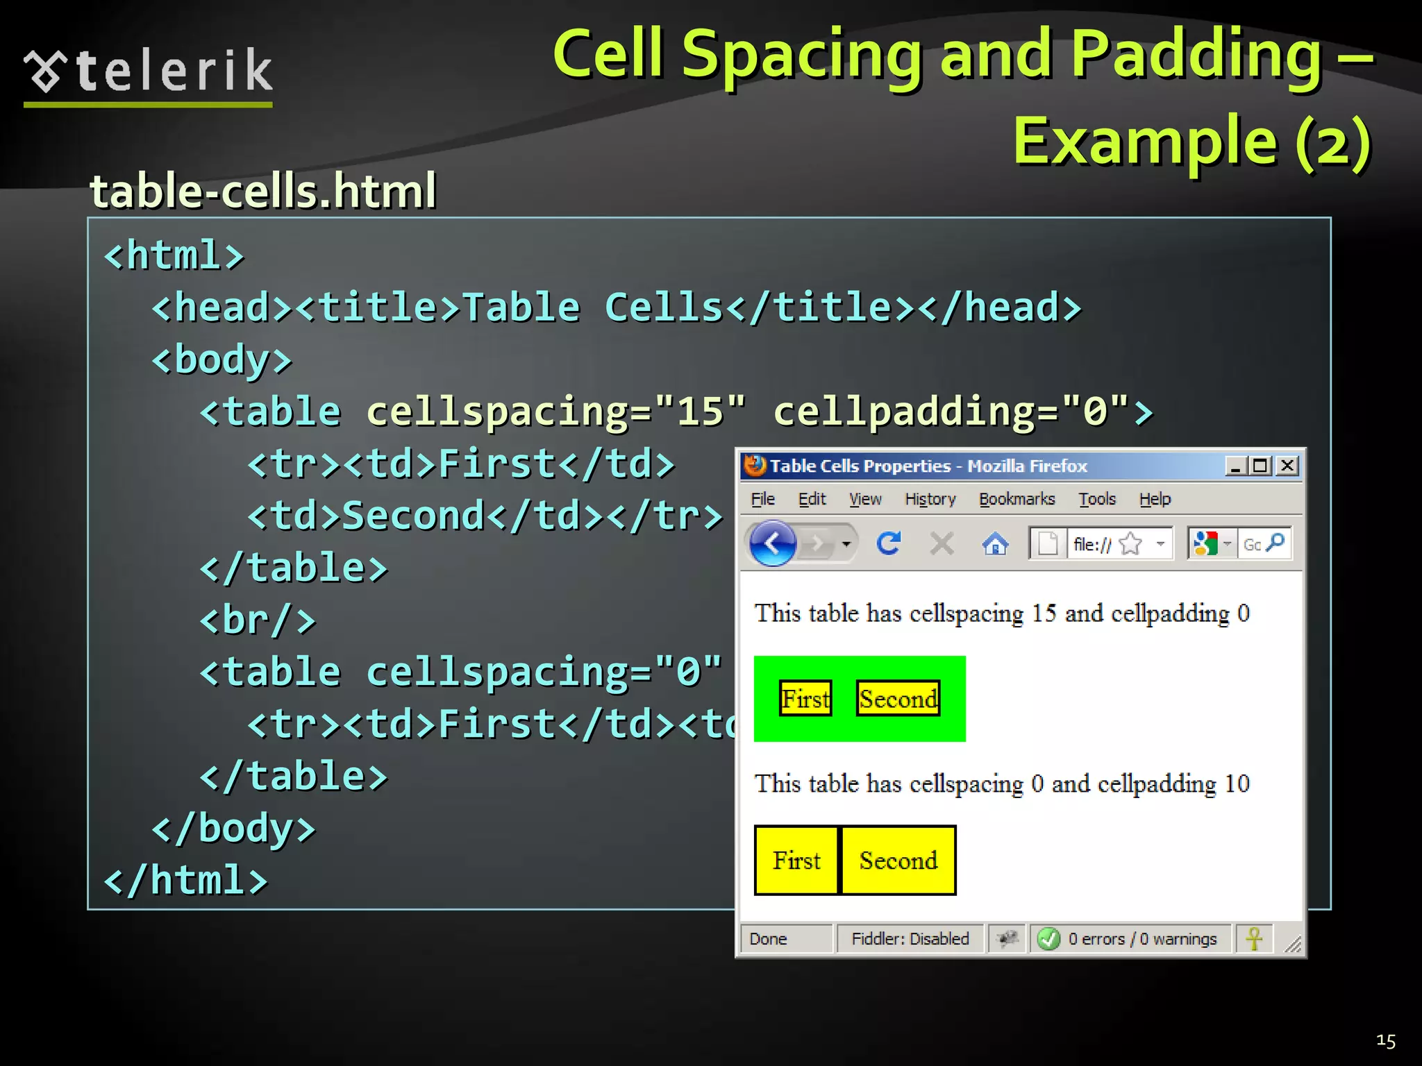Open the Google search engine dropdown
The height and width of the screenshot is (1066, 1422).
[x=1227, y=543]
